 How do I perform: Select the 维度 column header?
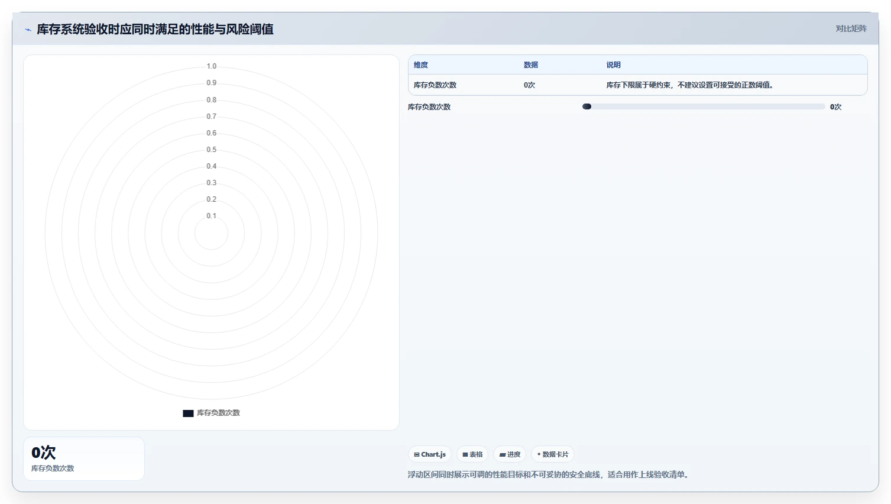[421, 65]
